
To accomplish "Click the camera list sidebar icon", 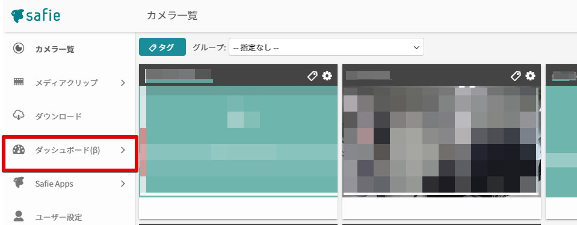I will (19, 49).
